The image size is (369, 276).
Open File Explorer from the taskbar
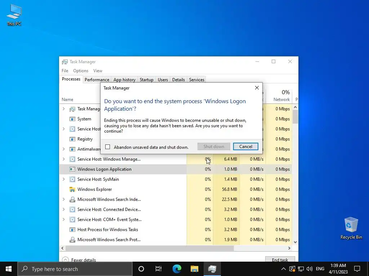point(194,269)
